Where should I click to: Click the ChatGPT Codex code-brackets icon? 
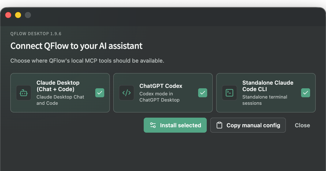click(x=127, y=93)
